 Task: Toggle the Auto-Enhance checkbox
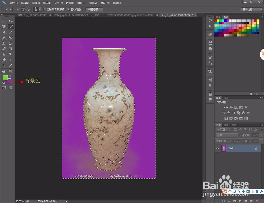[68, 9]
